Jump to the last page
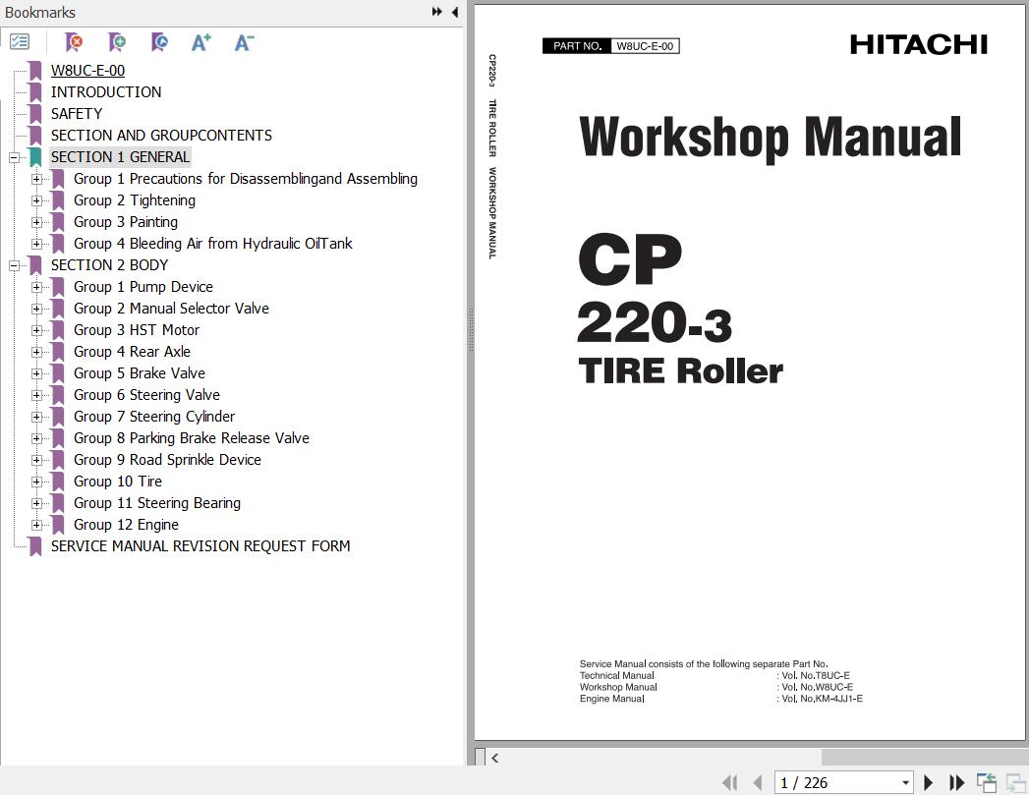 [956, 782]
